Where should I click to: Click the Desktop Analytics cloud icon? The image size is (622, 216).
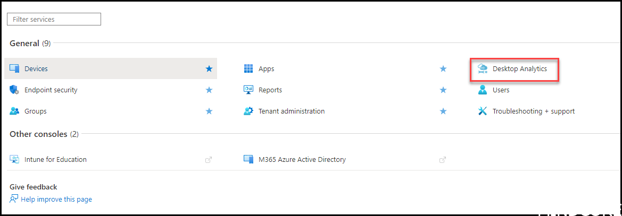pyautogui.click(x=483, y=68)
